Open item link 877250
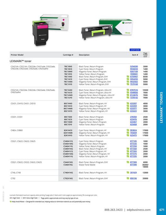 pos(133,146)
